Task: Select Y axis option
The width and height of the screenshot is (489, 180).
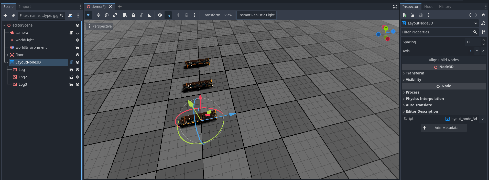Action: 477,51
